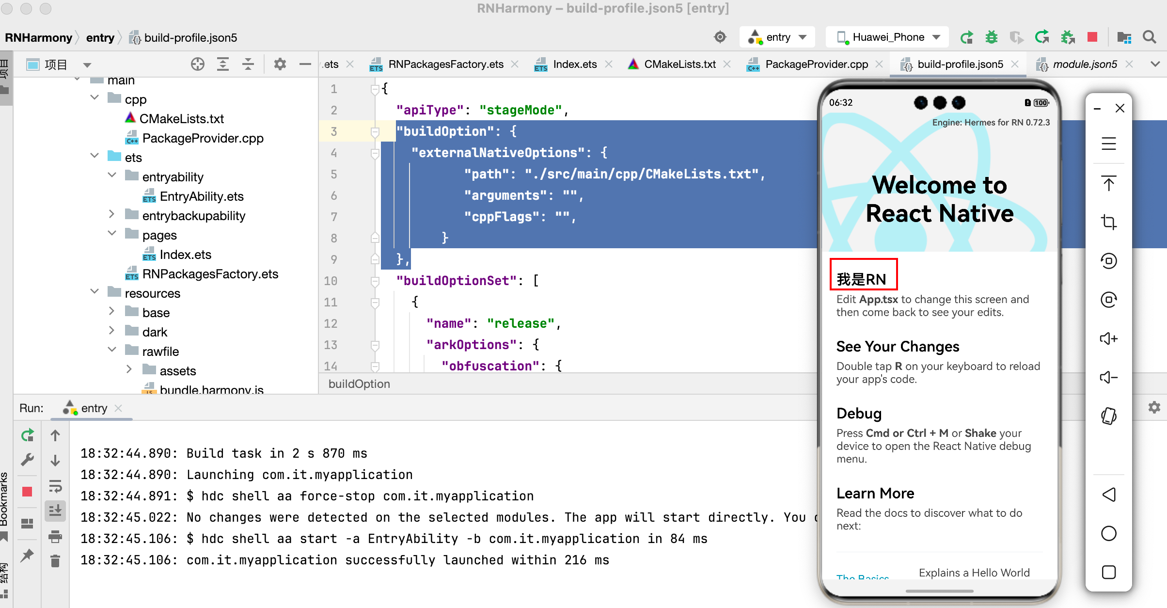Fold buildOptionSet block at line 10
This screenshot has width=1167, height=608.
[375, 281]
